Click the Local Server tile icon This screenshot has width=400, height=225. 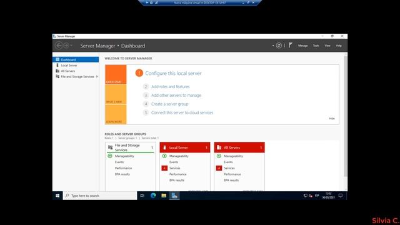coord(164,147)
